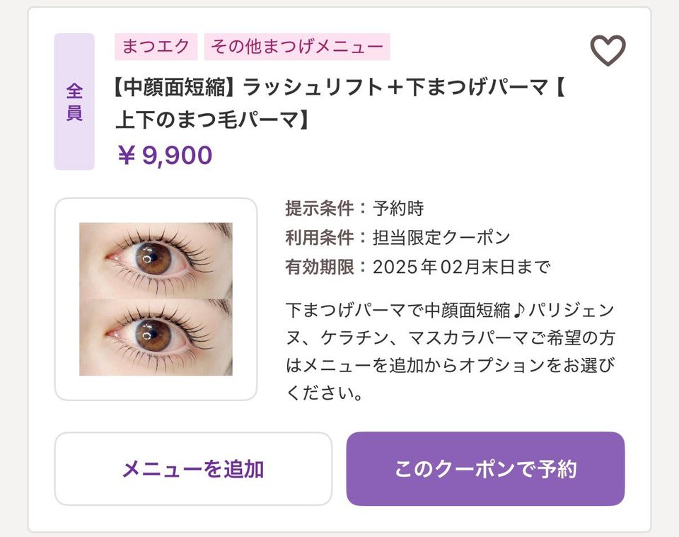Click the 担当限定クーポン text

click(x=441, y=237)
